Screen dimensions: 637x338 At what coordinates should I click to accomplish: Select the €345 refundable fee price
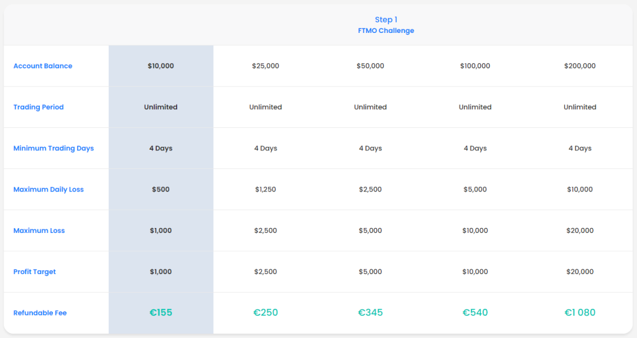click(x=370, y=313)
